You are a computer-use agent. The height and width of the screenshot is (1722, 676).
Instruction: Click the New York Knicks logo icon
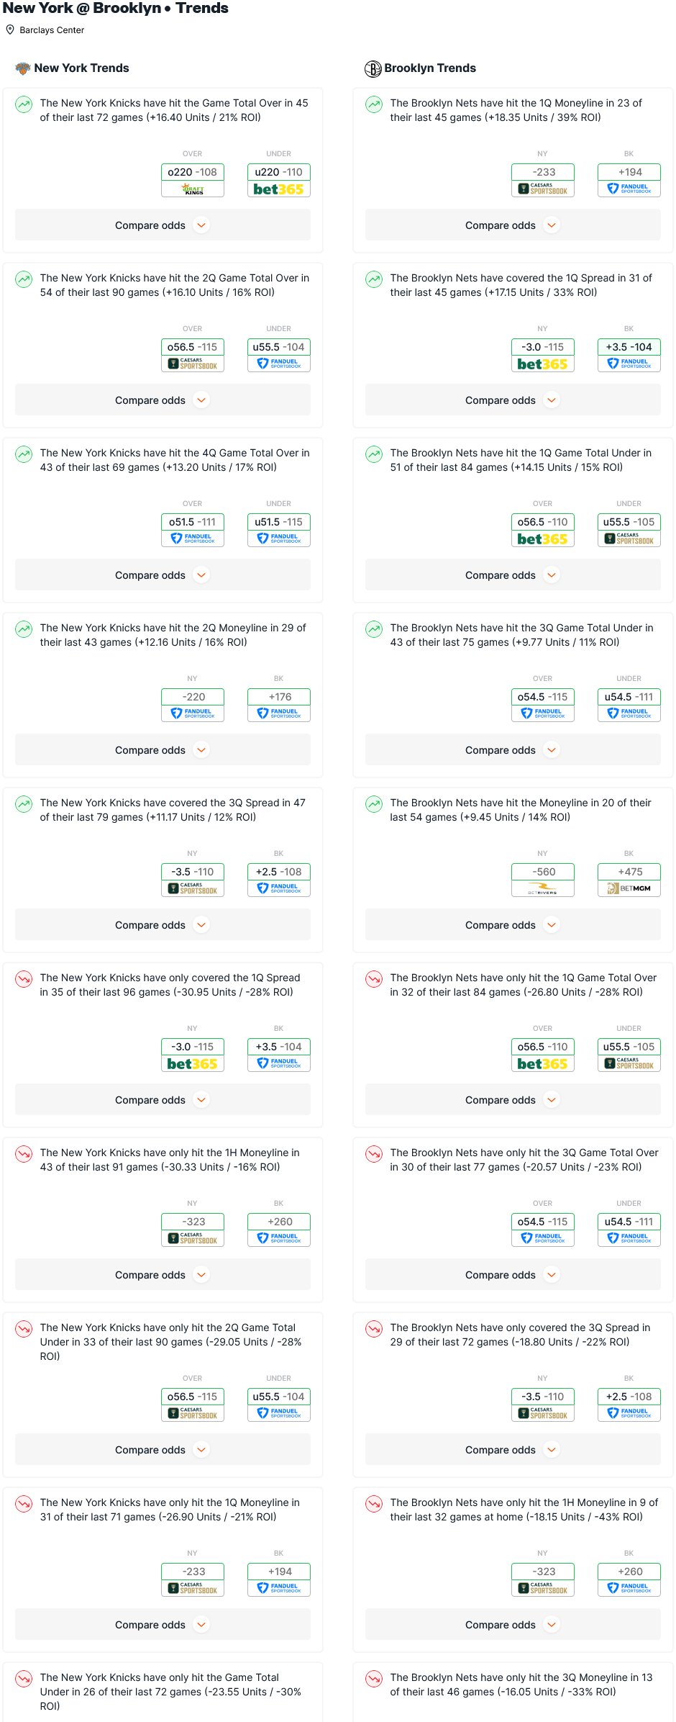click(x=23, y=68)
